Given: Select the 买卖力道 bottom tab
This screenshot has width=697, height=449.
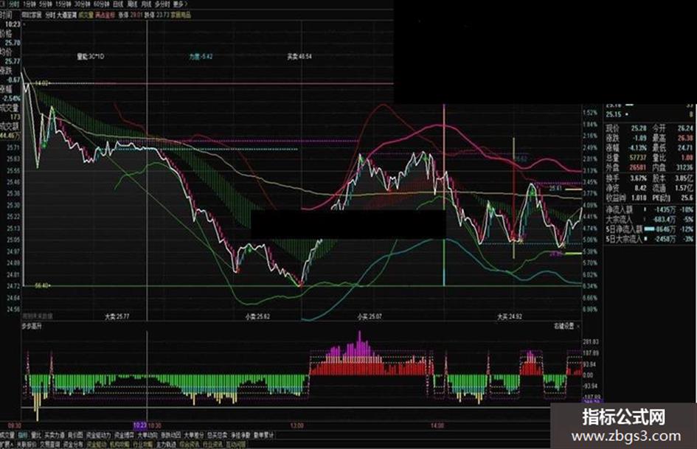Looking at the screenshot, I should click(55, 435).
